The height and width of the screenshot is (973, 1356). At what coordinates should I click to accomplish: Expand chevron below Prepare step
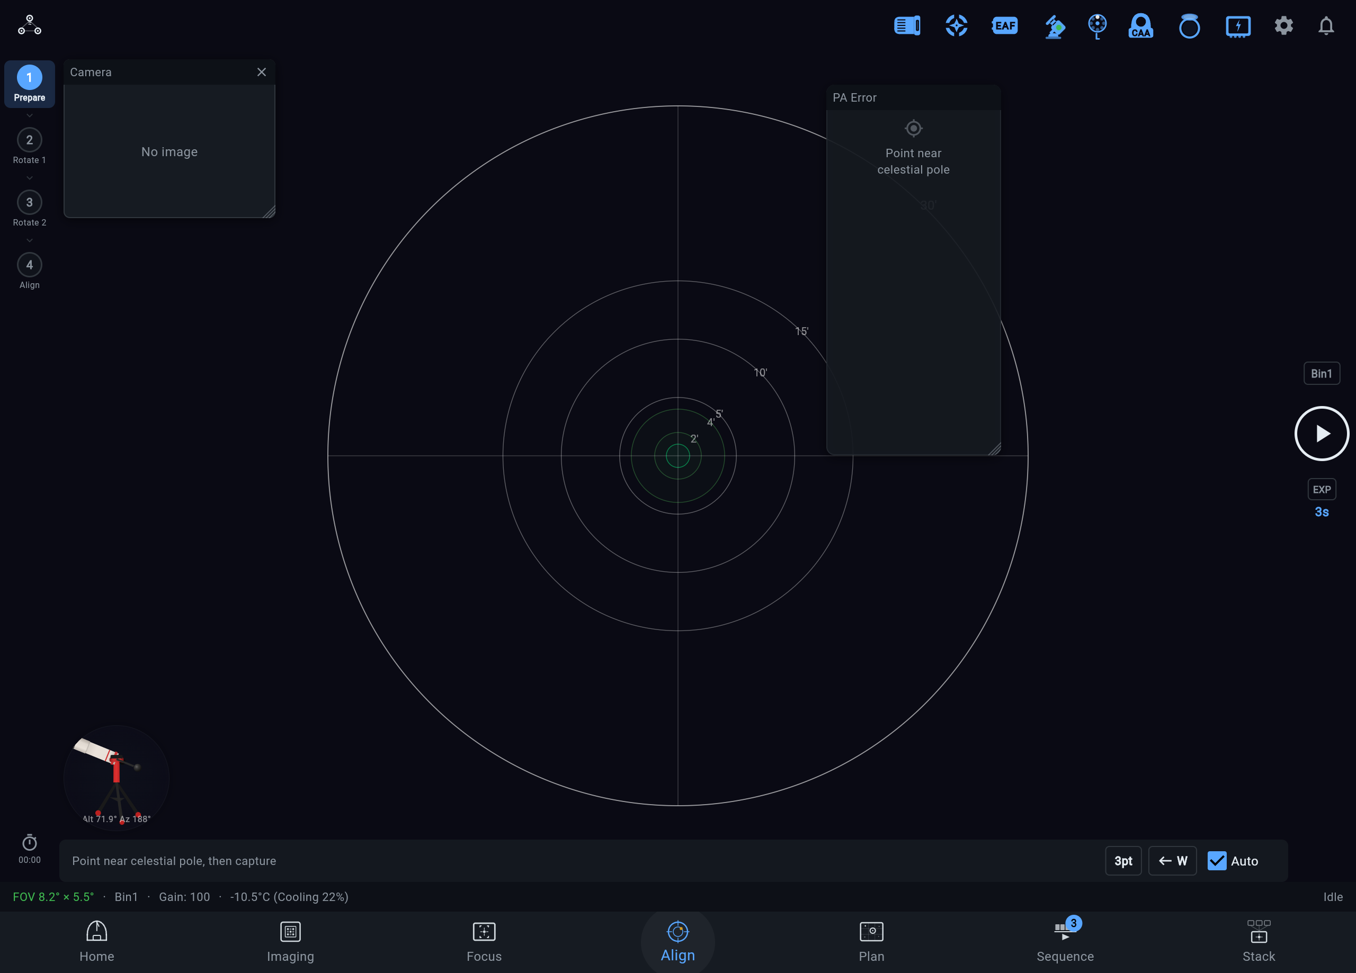tap(29, 115)
